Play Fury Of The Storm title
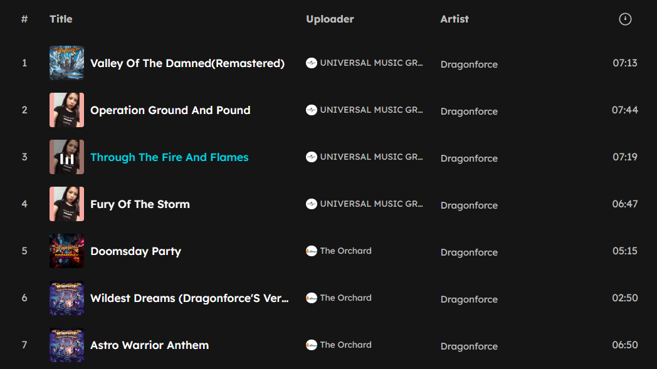657x369 pixels. 140,204
